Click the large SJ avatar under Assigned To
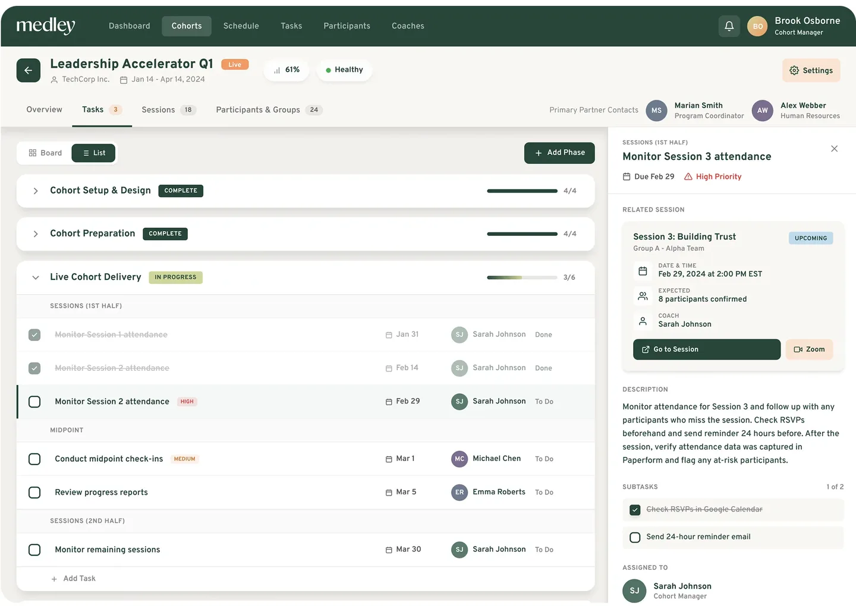Viewport: 856px width, 606px height. (634, 591)
